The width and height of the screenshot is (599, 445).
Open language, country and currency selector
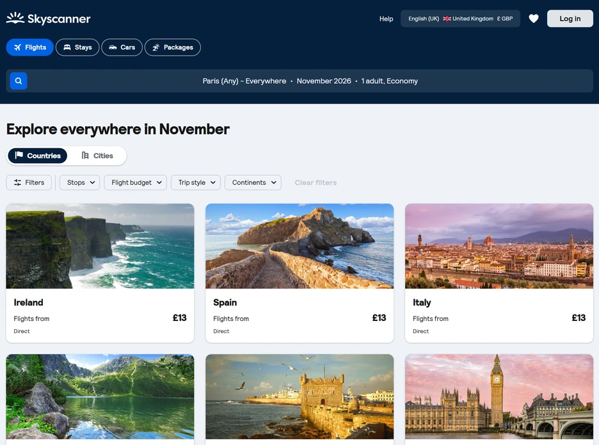click(x=460, y=19)
